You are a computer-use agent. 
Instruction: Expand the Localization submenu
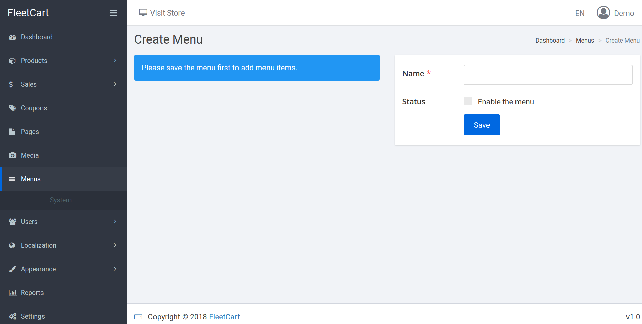coord(116,245)
